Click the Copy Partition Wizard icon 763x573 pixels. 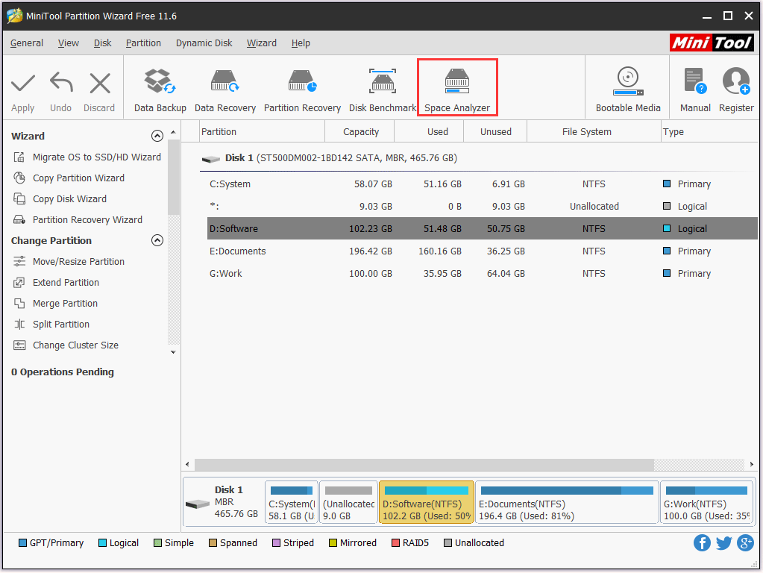point(19,178)
